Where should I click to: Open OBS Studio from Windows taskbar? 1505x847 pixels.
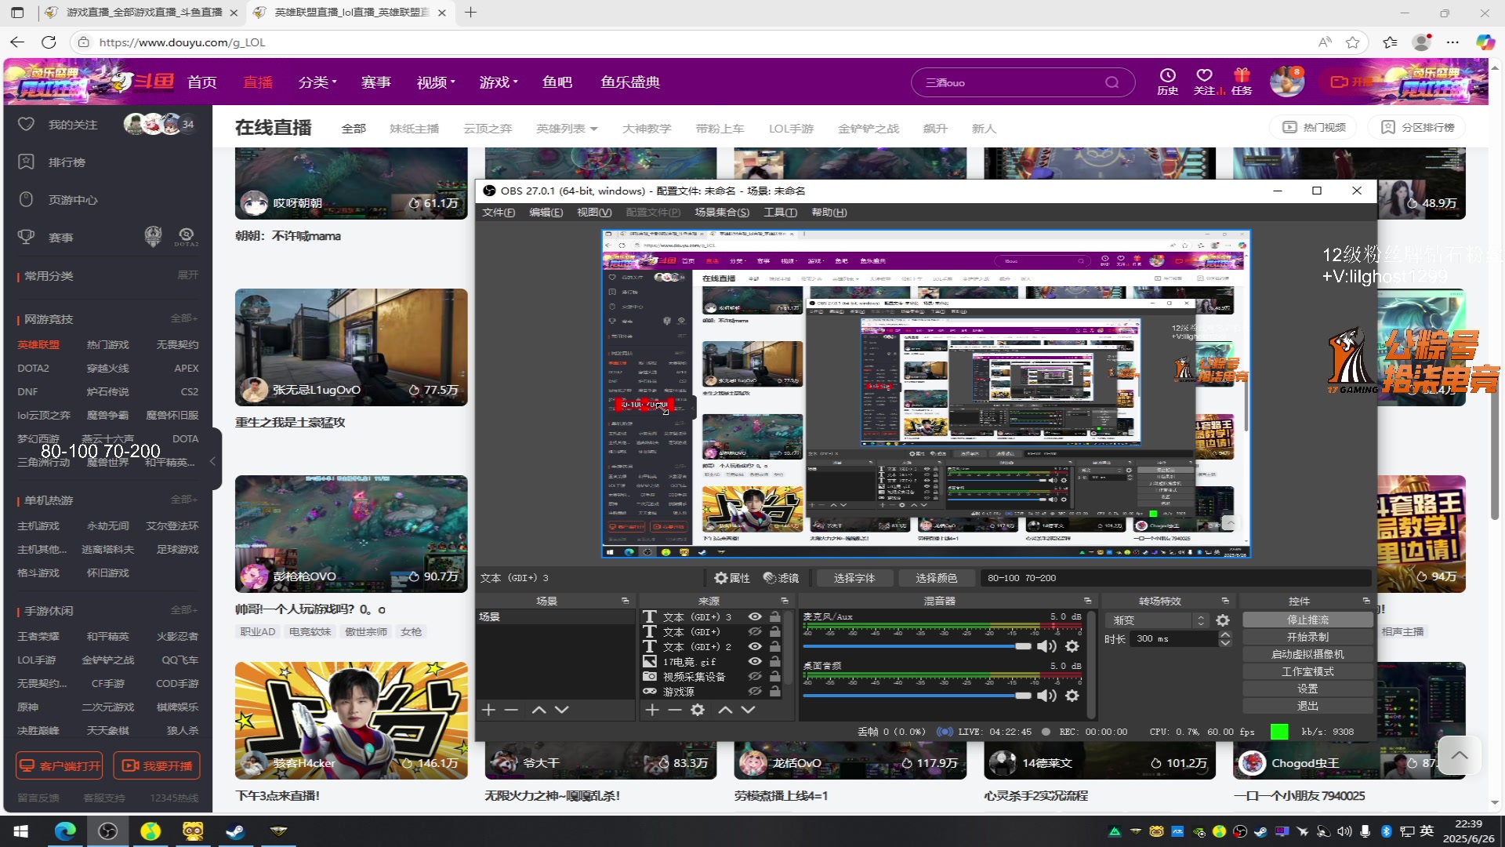pyautogui.click(x=107, y=831)
